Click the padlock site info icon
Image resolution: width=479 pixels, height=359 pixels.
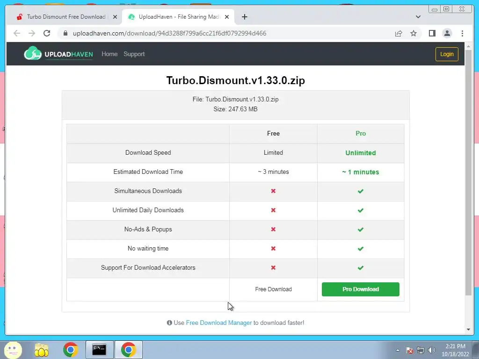coord(65,33)
